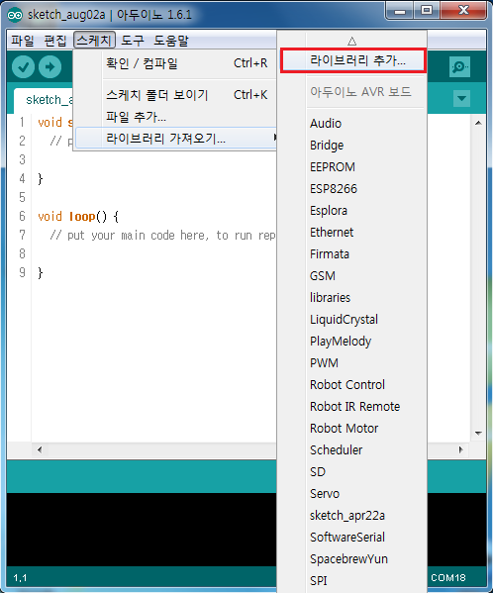This screenshot has height=593, width=493.
Task: Click the 1,1 cursor position indicator
Action: pyautogui.click(x=20, y=578)
